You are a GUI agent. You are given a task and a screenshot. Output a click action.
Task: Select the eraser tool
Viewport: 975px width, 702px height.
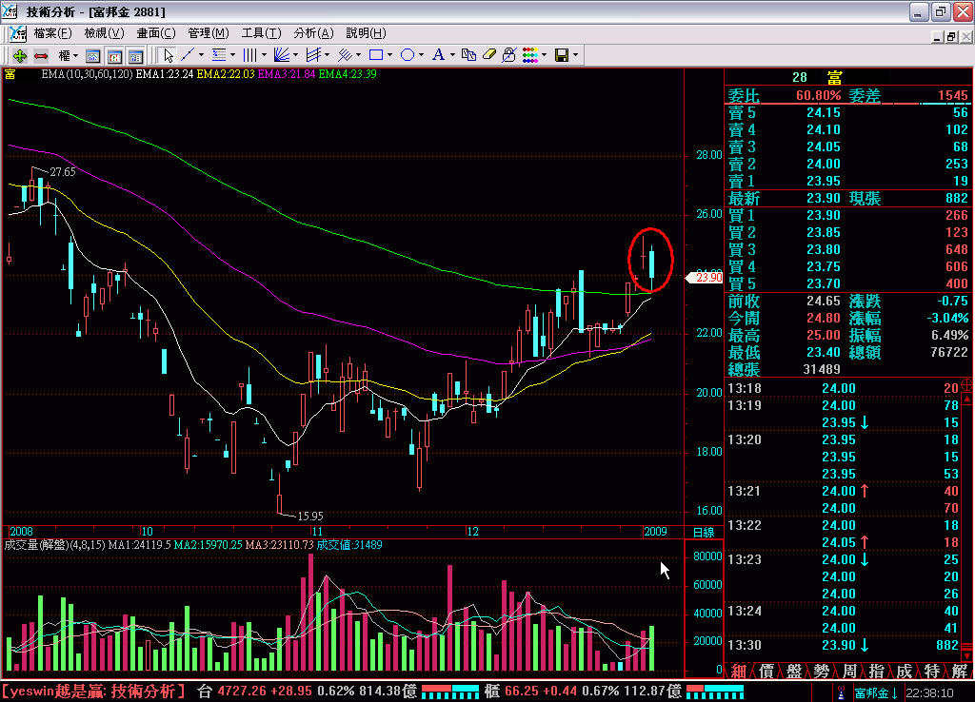coord(488,55)
